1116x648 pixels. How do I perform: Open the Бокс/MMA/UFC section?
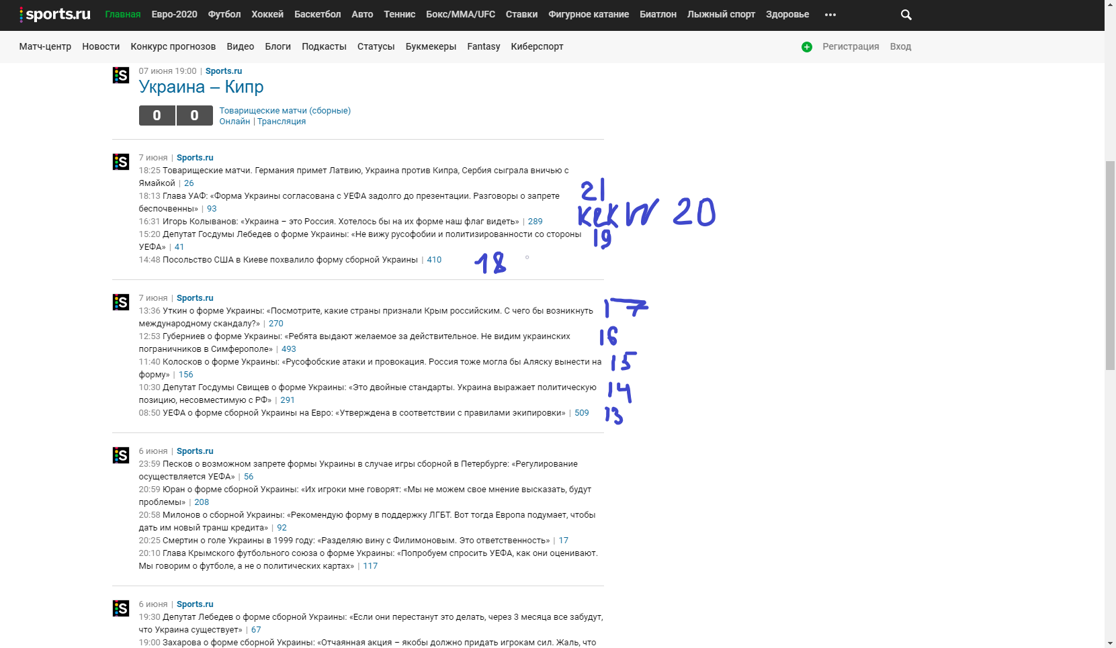[460, 14]
